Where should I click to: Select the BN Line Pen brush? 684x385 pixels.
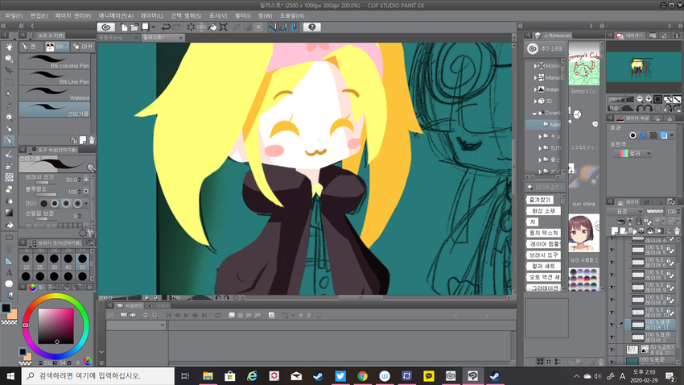pos(55,77)
